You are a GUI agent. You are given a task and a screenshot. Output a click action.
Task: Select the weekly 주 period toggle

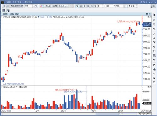pyautogui.click(x=81, y=6)
